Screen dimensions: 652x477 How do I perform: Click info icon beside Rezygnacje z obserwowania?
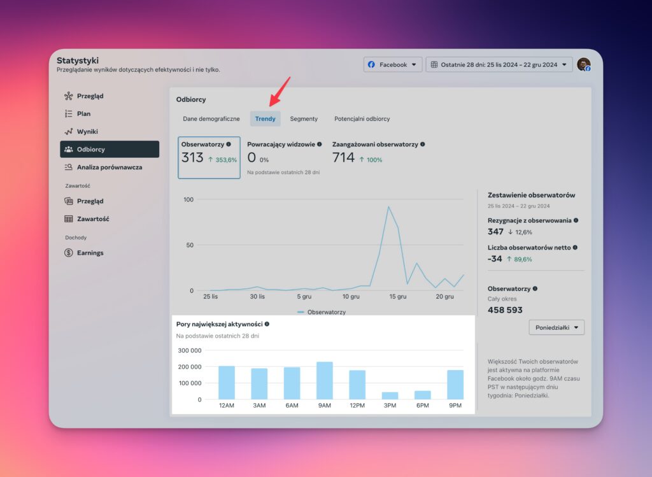pyautogui.click(x=576, y=220)
